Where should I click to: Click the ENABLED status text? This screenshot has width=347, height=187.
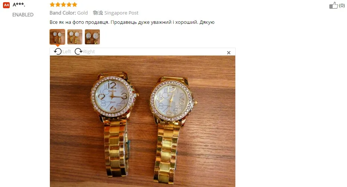23,15
